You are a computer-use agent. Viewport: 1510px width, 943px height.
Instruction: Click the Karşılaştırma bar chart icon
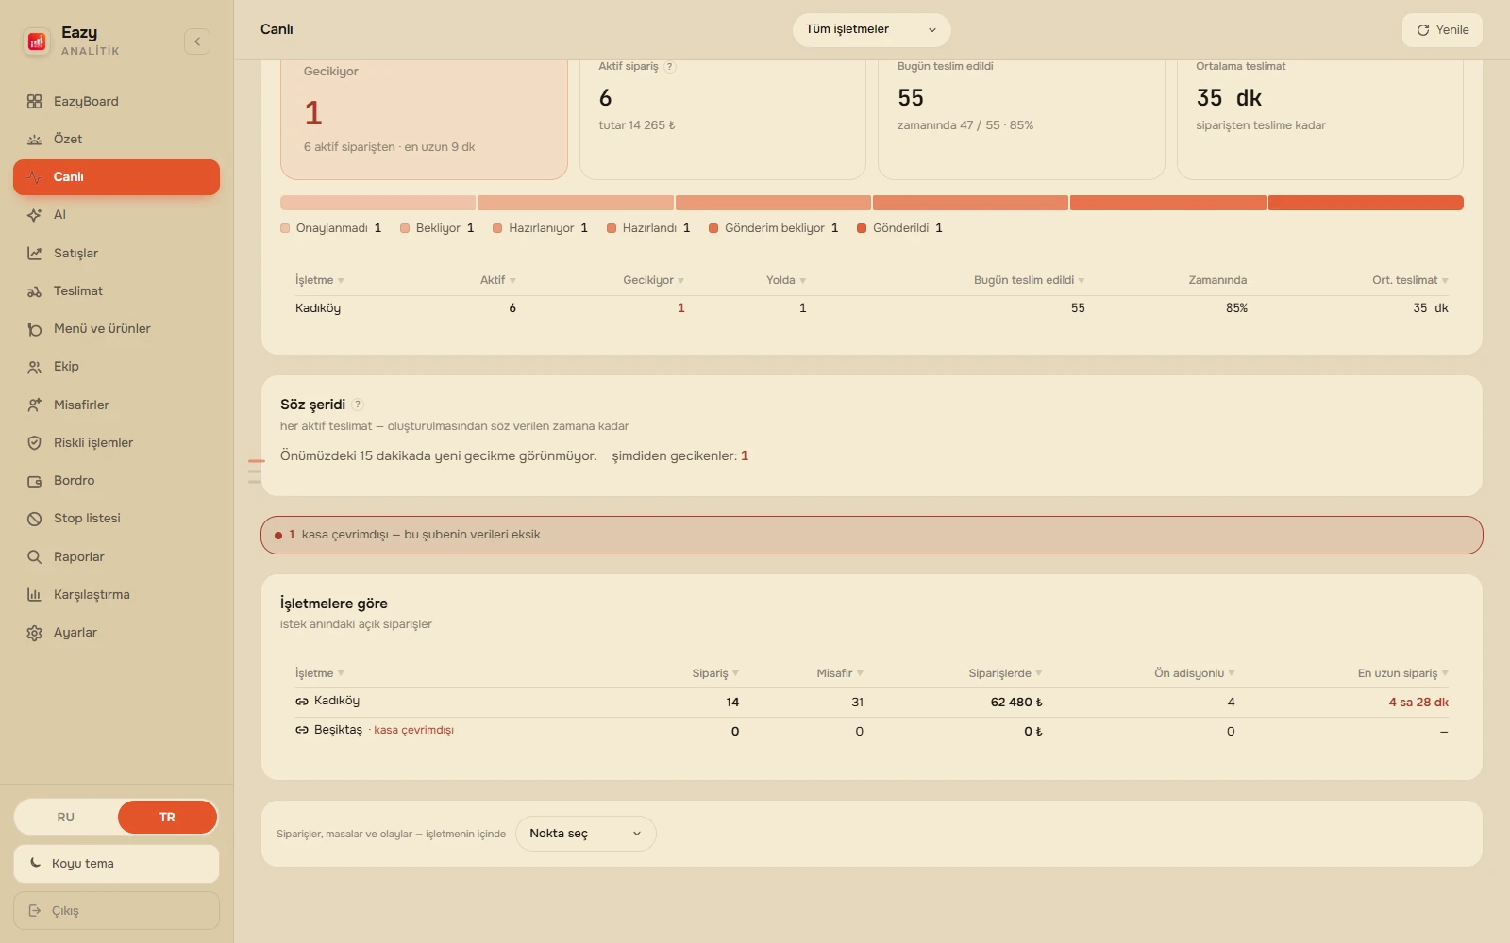(34, 595)
